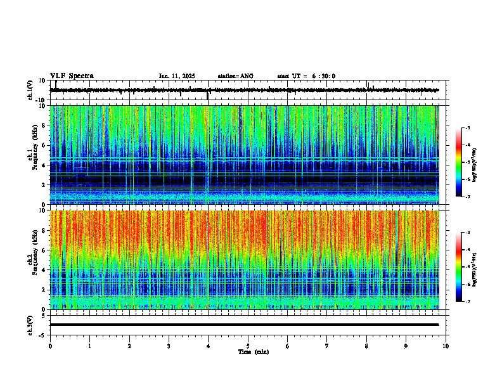Click time axis tick label "2"
The image size is (502, 388).
(129, 346)
